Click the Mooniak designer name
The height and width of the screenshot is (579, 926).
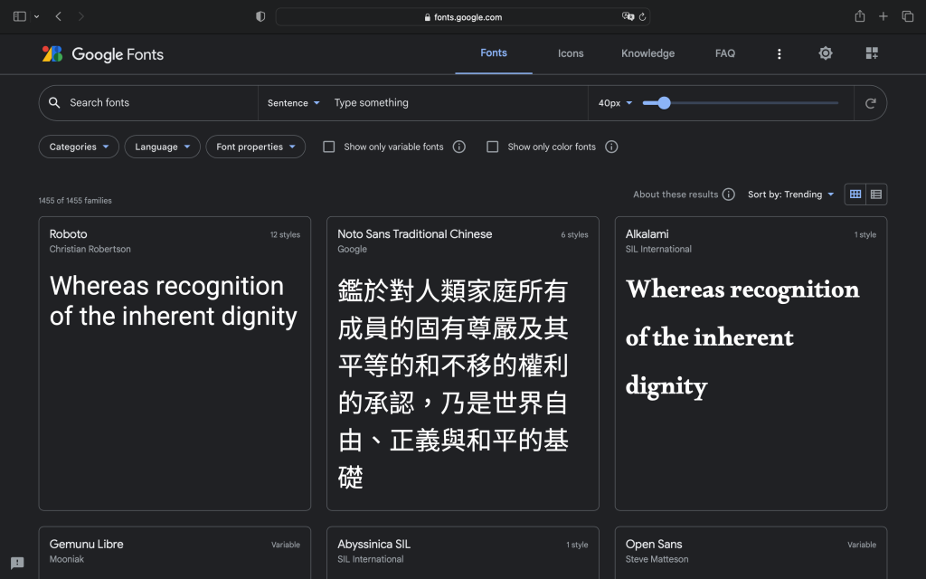pos(67,559)
